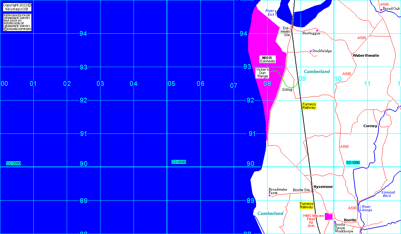Click the Furness Railway label near Bootle

307,205
